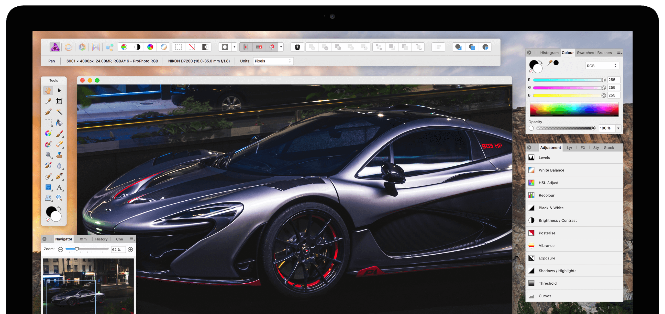Add a Curves adjustment

click(x=545, y=296)
